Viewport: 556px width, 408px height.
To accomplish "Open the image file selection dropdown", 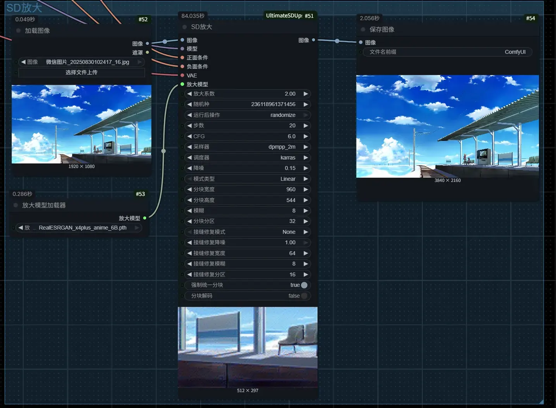I will (x=82, y=62).
